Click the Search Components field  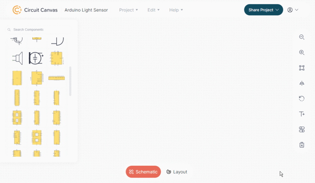39,30
